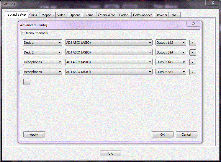Open Output 3&4 dropdown in Headphones row
The height and width of the screenshot is (162, 221).
click(x=171, y=72)
